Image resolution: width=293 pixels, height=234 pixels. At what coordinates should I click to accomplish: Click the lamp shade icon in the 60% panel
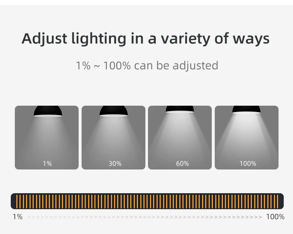pyautogui.click(x=180, y=109)
